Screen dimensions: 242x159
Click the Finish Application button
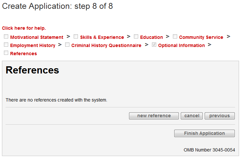coord(204,134)
